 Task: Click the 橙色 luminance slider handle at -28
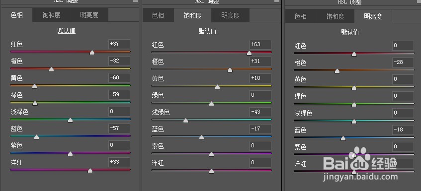point(337,71)
